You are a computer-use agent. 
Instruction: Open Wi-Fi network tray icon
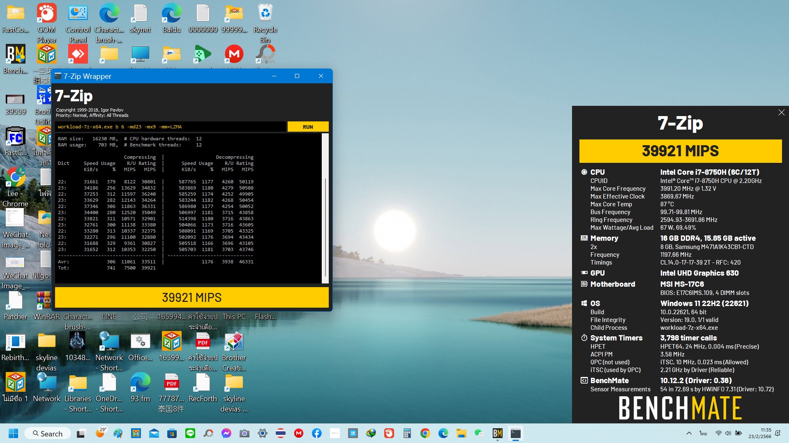(x=718, y=433)
